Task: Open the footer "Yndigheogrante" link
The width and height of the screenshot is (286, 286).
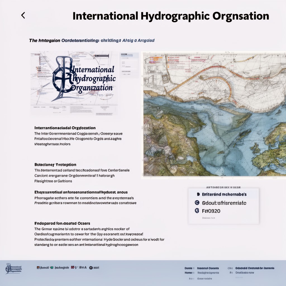Action: click(208, 273)
